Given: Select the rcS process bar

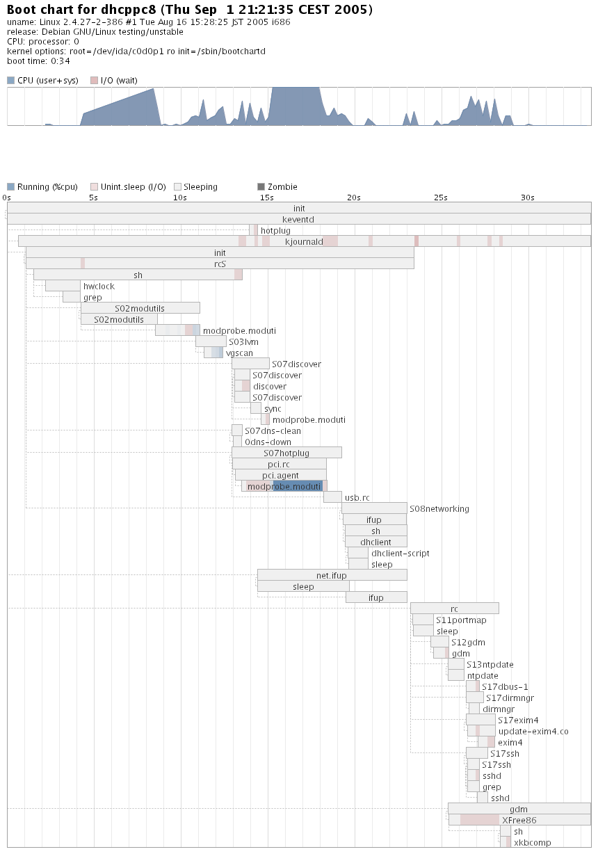Looking at the screenshot, I should coord(220,264).
